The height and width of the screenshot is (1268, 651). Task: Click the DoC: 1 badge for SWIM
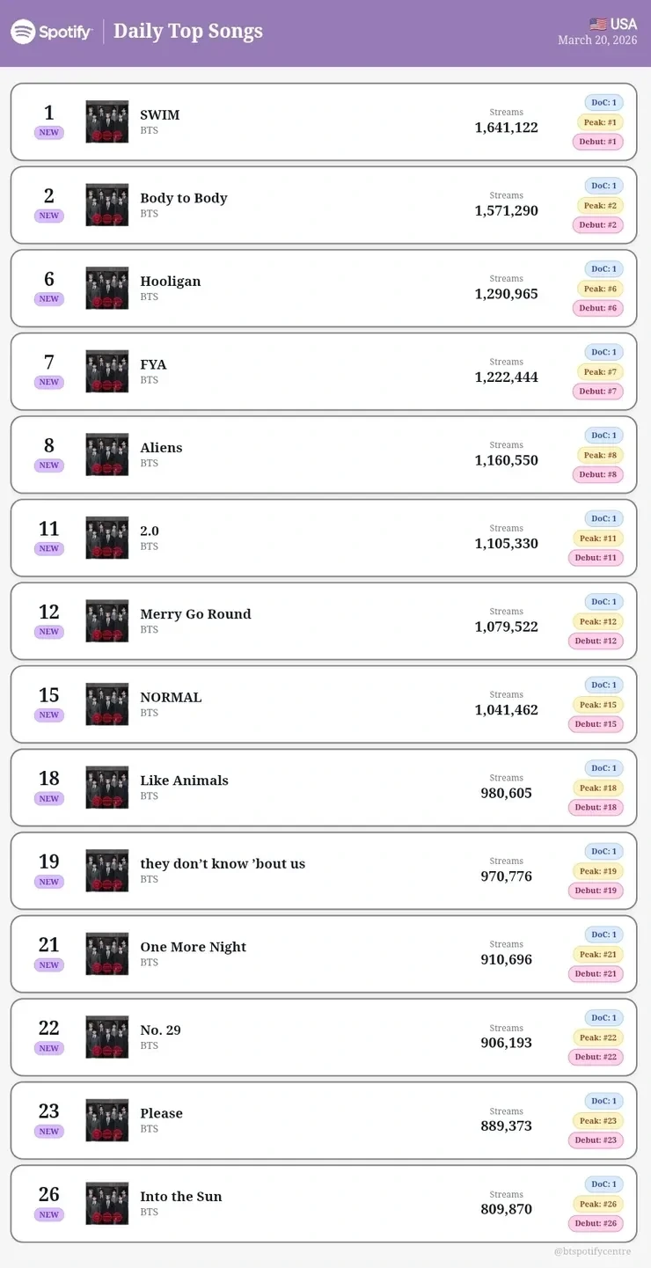tap(603, 102)
